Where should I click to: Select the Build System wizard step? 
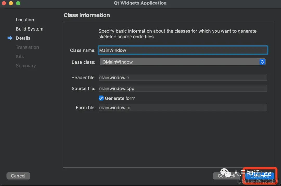[x=30, y=29]
